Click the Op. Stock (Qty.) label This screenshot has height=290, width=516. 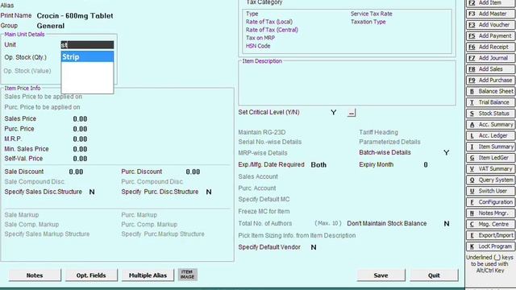coord(25,57)
